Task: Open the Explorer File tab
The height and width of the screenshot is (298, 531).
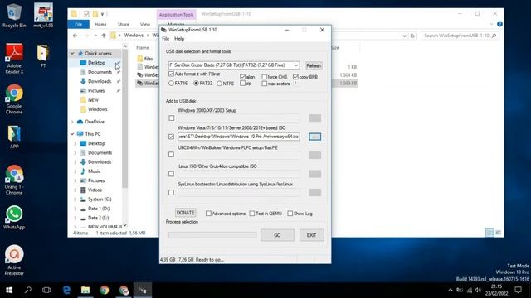Action: click(x=79, y=24)
